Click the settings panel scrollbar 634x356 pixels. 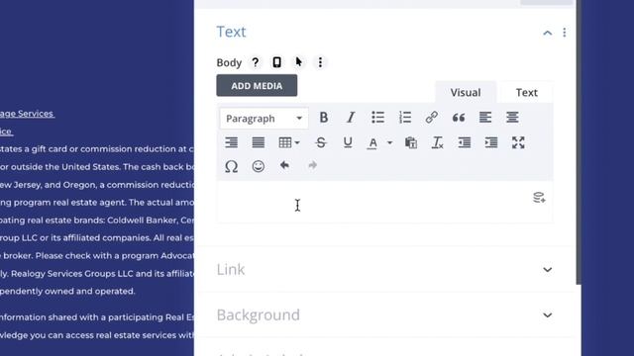(579, 141)
